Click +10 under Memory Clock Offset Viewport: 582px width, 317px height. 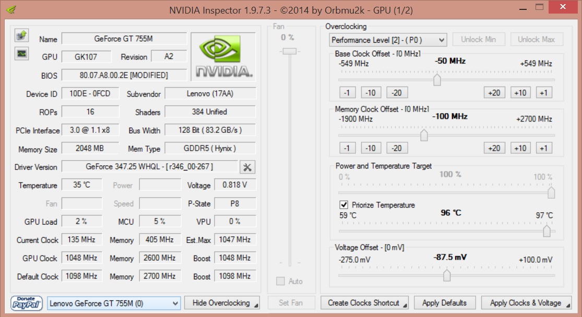tap(520, 148)
